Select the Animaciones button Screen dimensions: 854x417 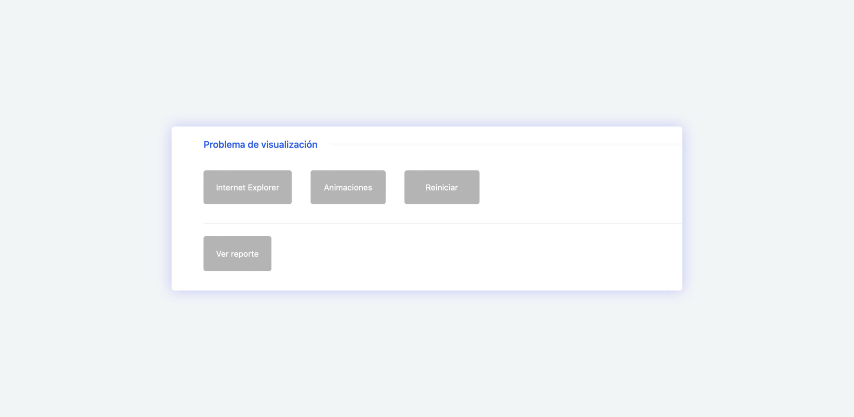[348, 187]
